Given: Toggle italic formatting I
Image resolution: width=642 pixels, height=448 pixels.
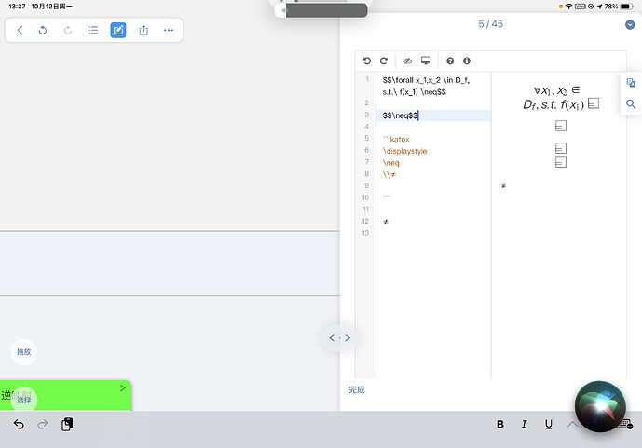Looking at the screenshot, I should click(x=524, y=425).
